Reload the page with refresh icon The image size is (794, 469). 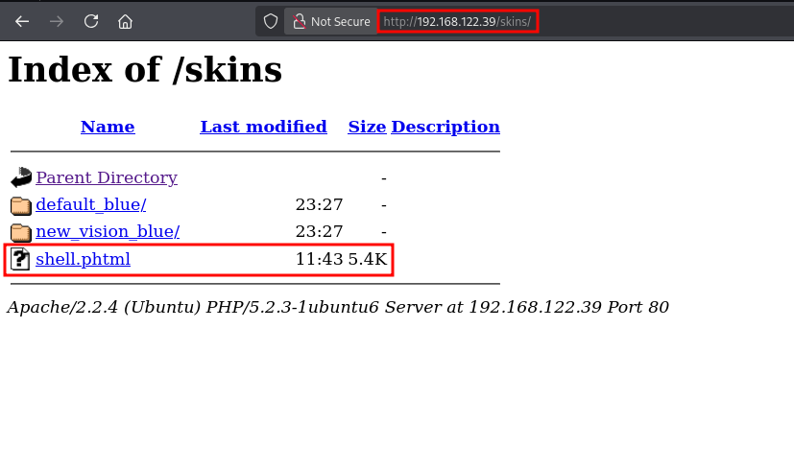tap(91, 21)
